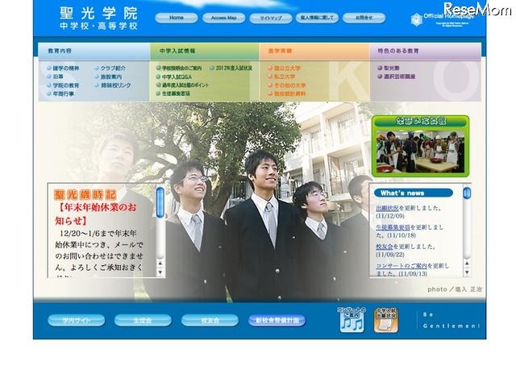Image resolution: width=516 pixels, height=365 pixels.
Task: Click the school crest logo beside Official Homepage
Action: click(416, 19)
